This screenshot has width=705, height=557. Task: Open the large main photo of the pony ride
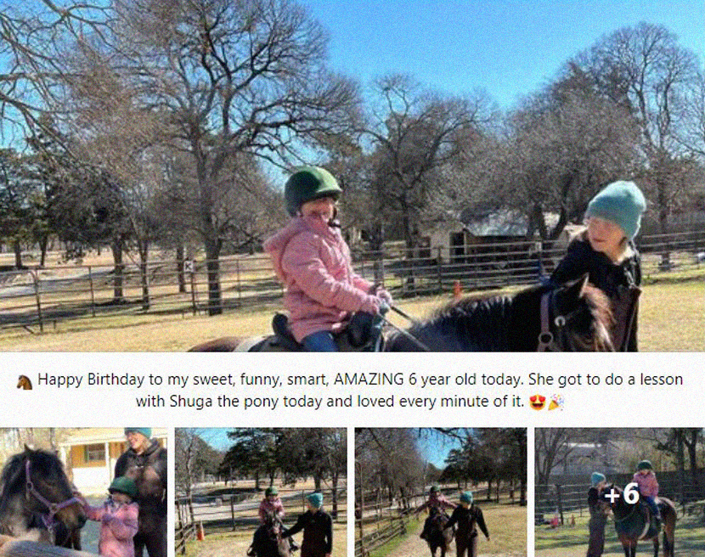(x=352, y=176)
